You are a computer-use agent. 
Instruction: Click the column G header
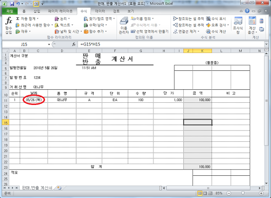click(x=141, y=51)
